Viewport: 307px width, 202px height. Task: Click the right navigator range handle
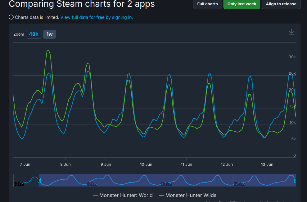coord(295,180)
